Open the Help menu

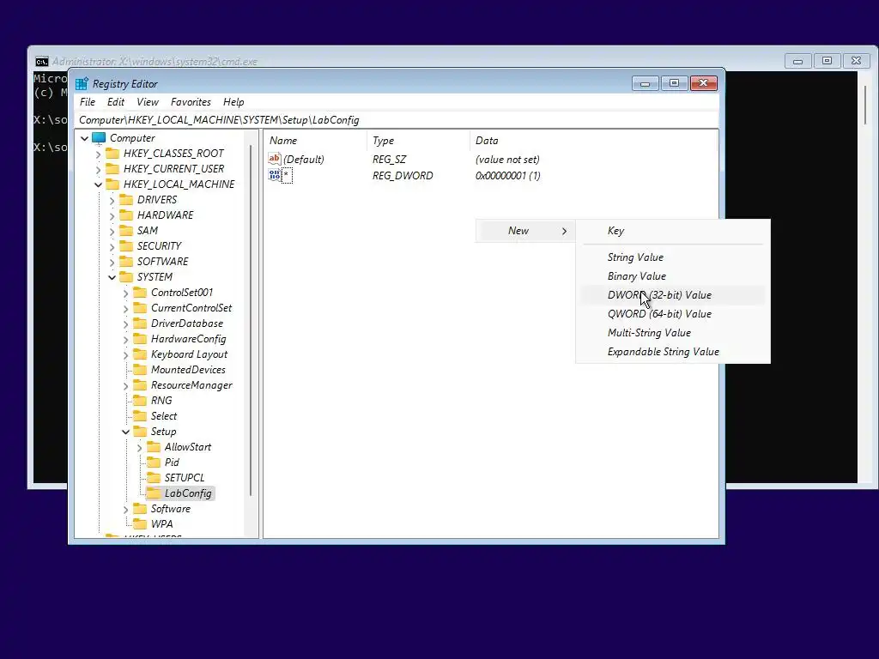[x=233, y=102]
